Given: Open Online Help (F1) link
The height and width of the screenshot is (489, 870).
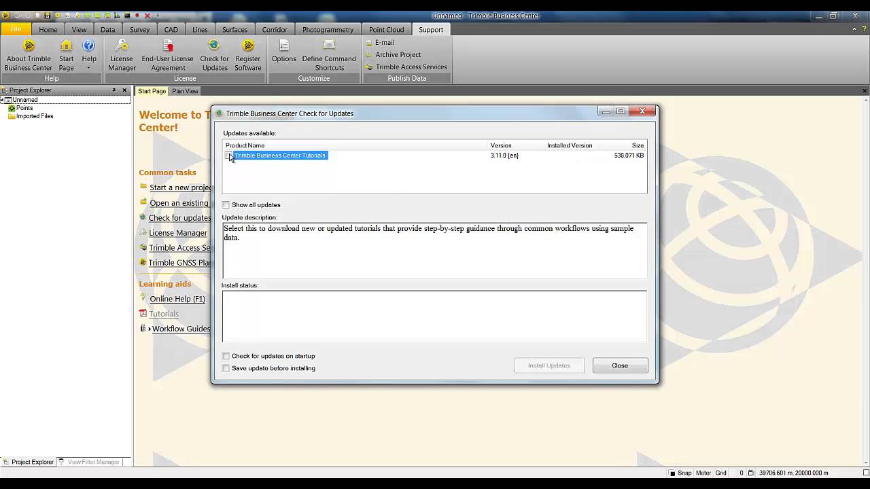Looking at the screenshot, I should tap(177, 299).
